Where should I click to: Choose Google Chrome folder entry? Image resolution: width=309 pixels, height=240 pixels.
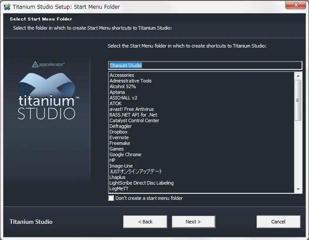(125, 154)
